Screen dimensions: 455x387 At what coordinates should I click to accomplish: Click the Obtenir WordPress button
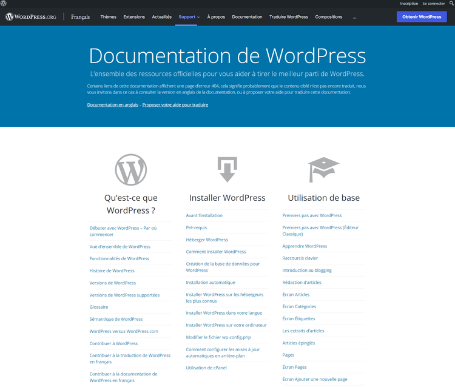pos(422,17)
